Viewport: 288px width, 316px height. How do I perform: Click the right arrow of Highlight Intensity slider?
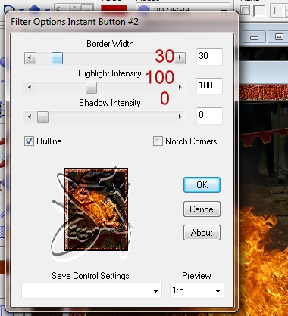(180, 88)
